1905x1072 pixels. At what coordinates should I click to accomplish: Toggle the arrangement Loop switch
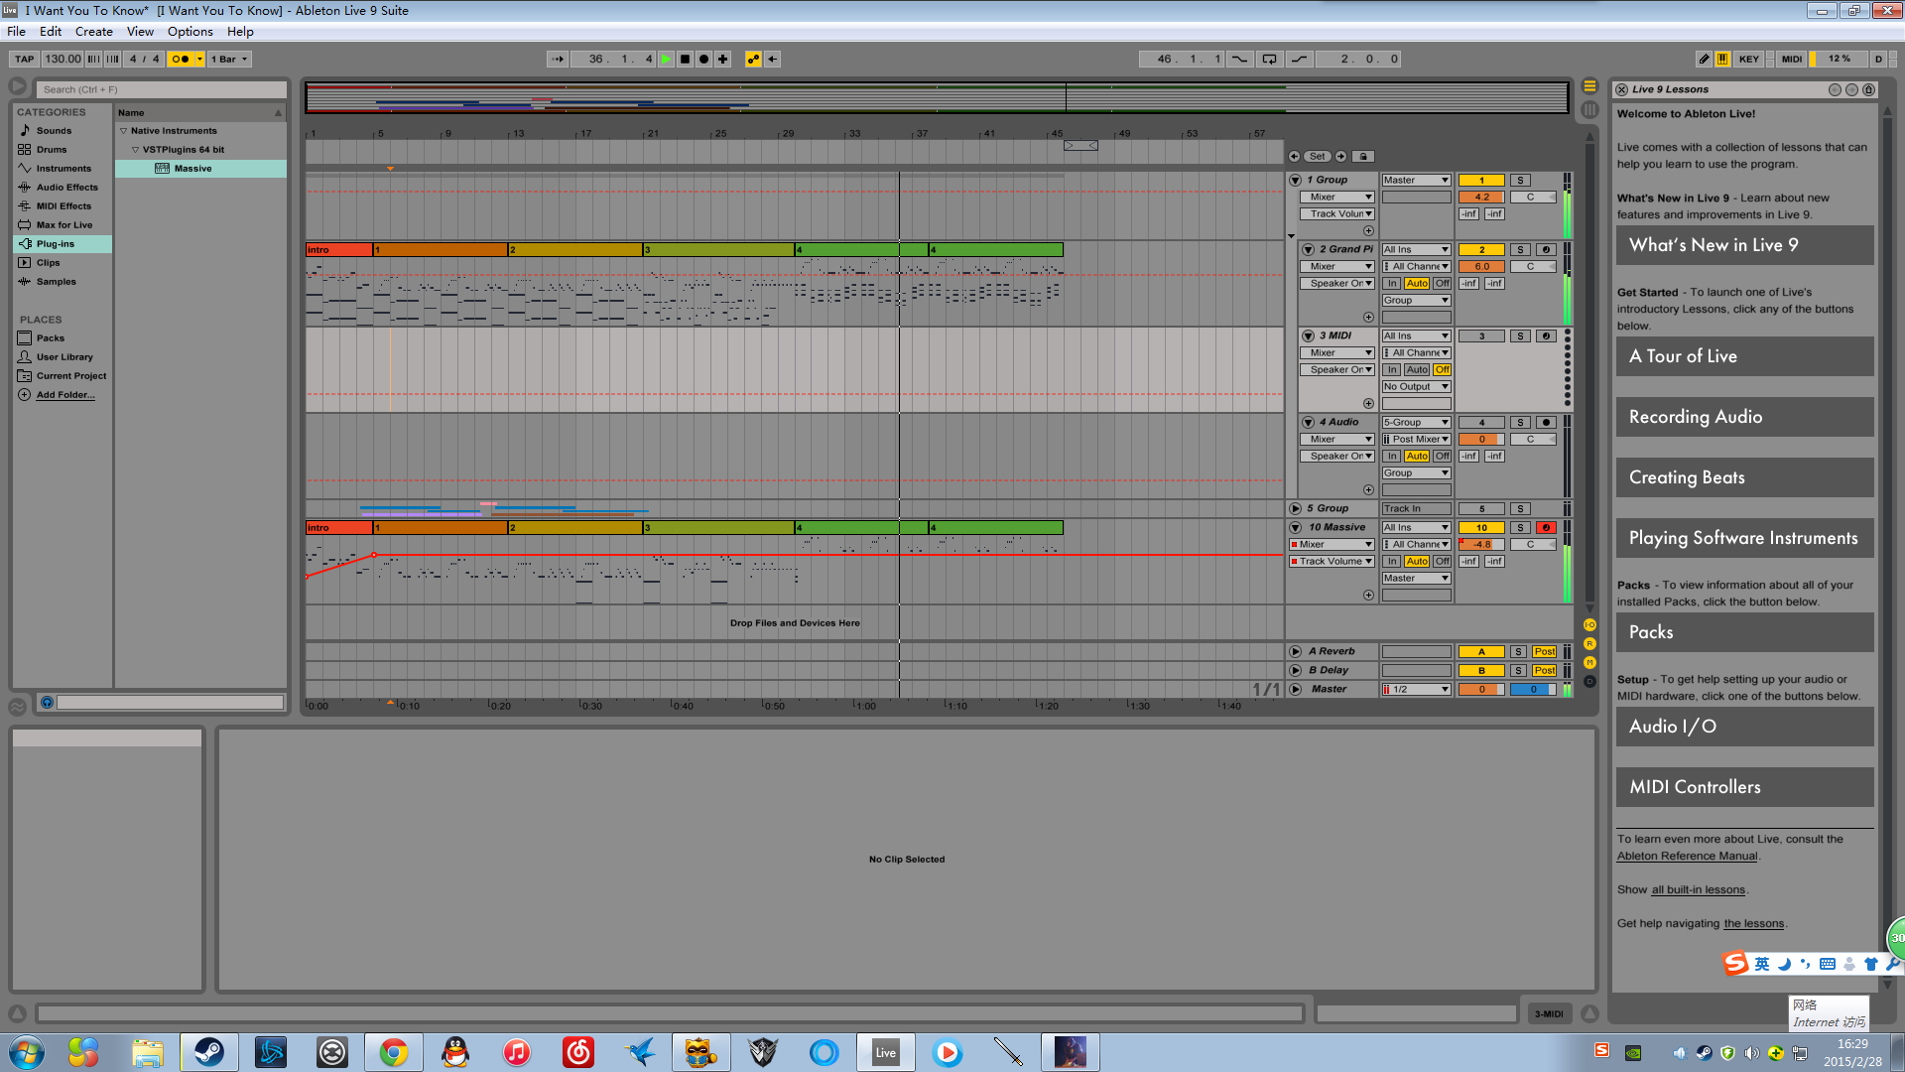coord(1269,59)
